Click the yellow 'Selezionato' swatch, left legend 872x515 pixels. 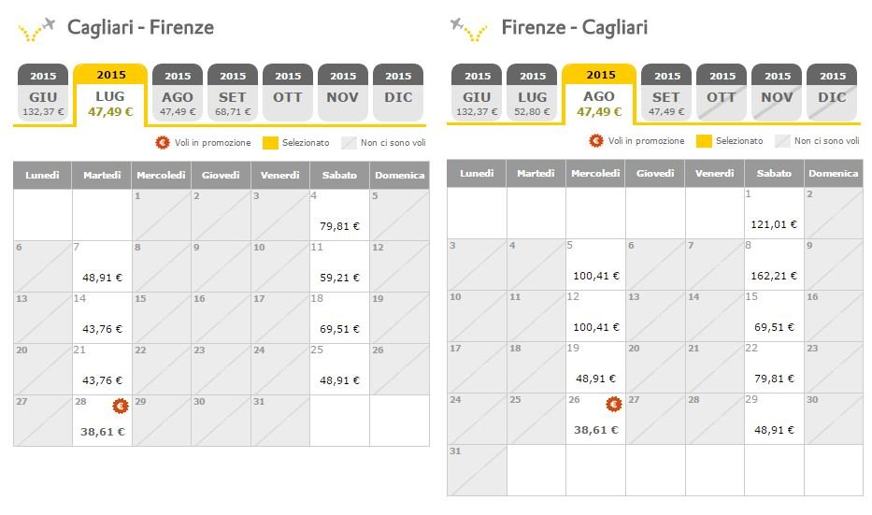point(270,143)
